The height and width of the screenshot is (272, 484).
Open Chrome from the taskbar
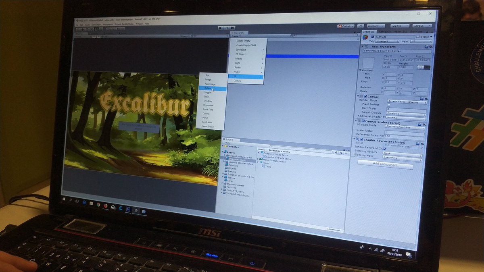coord(98,204)
